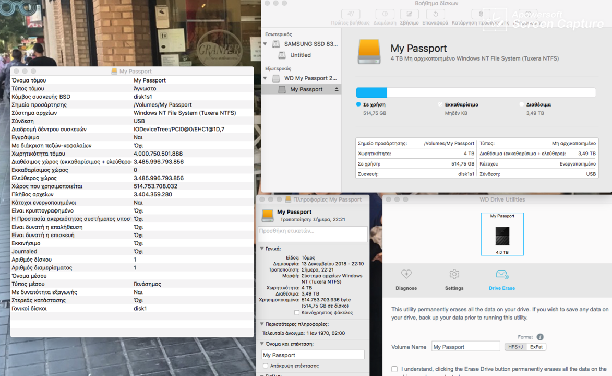Click the Ενεργοποιημένο value in Κάτοχοι row
This screenshot has height=376, width=612.
point(578,164)
